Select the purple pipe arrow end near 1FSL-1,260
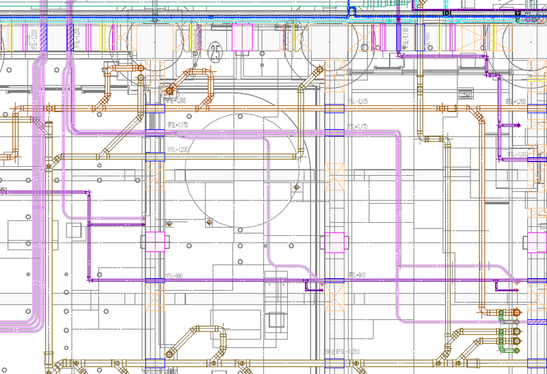 click(x=518, y=126)
